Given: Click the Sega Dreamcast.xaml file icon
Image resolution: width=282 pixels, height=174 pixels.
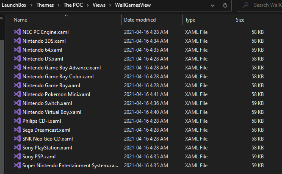Looking at the screenshot, I should 17,130.
